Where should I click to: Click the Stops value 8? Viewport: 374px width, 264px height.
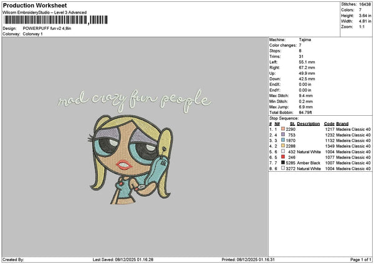pyautogui.click(x=300, y=51)
